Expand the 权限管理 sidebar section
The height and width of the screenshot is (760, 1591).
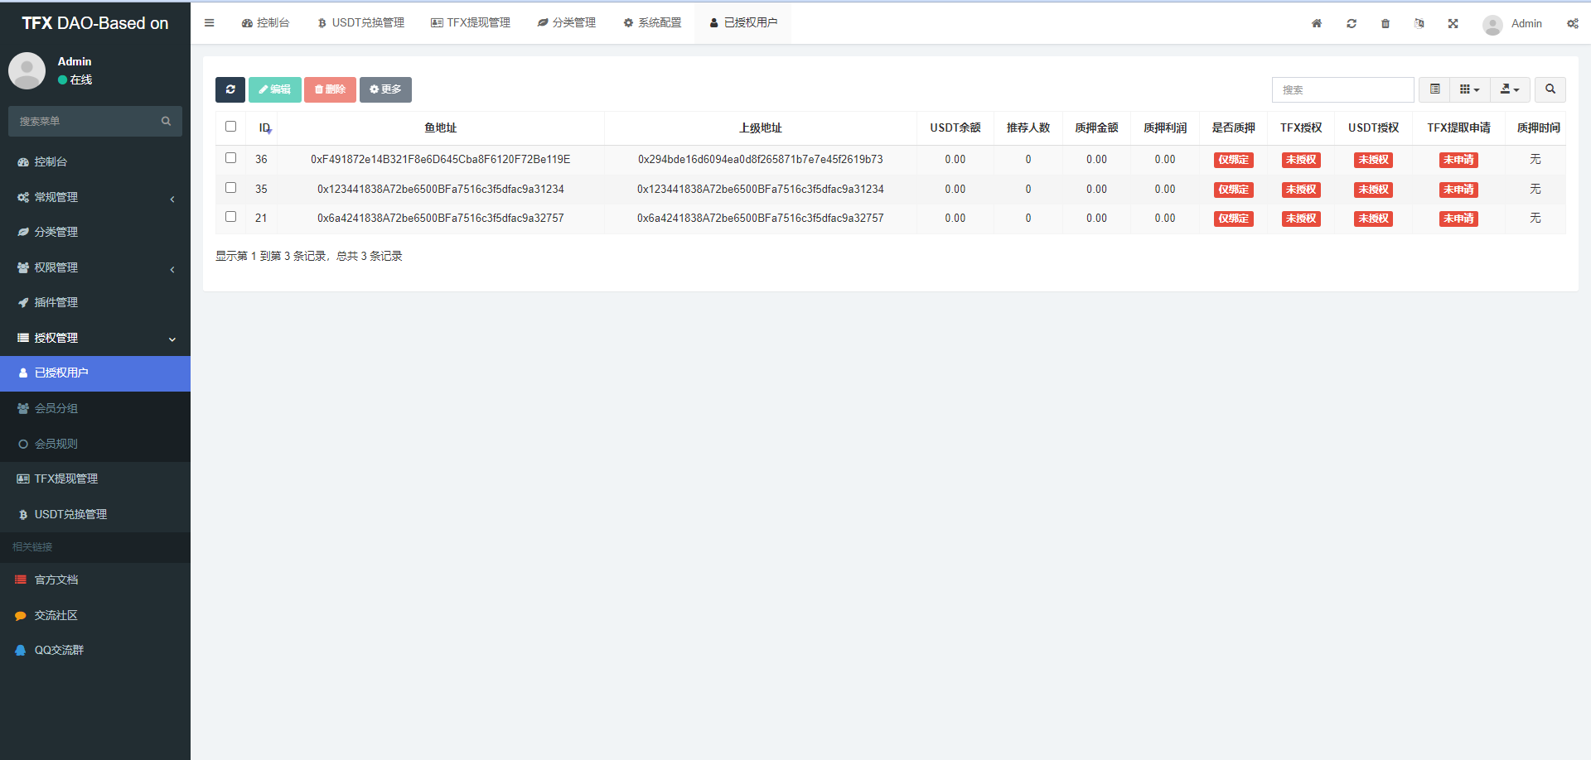[x=95, y=267]
